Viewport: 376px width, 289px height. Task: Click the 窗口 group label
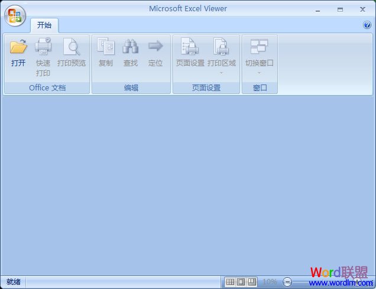[x=260, y=87]
